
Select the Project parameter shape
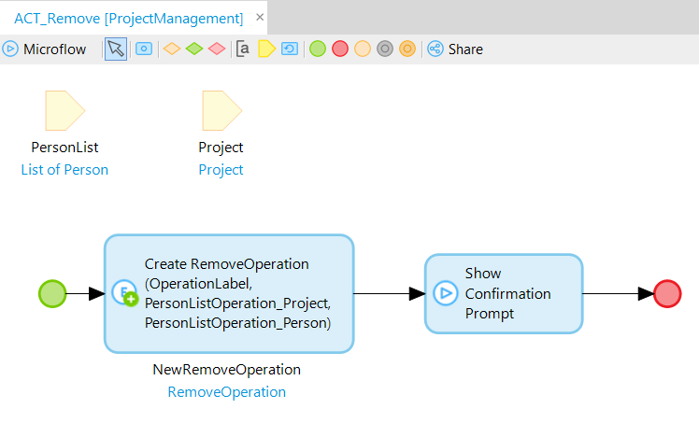click(x=222, y=110)
